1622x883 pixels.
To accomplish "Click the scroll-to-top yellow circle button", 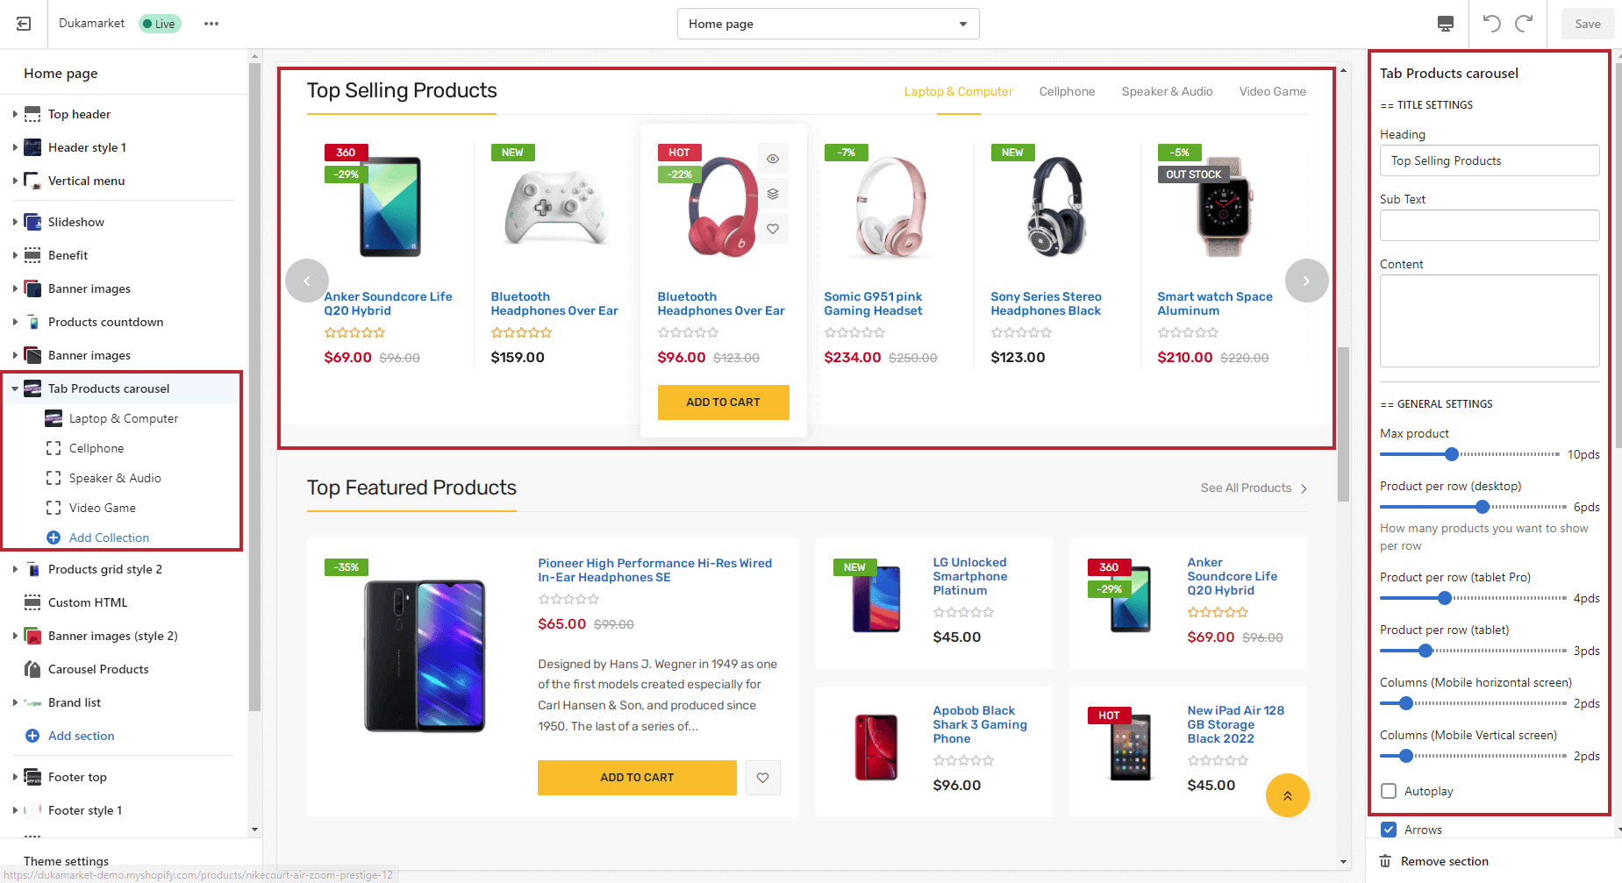I will click(x=1287, y=795).
